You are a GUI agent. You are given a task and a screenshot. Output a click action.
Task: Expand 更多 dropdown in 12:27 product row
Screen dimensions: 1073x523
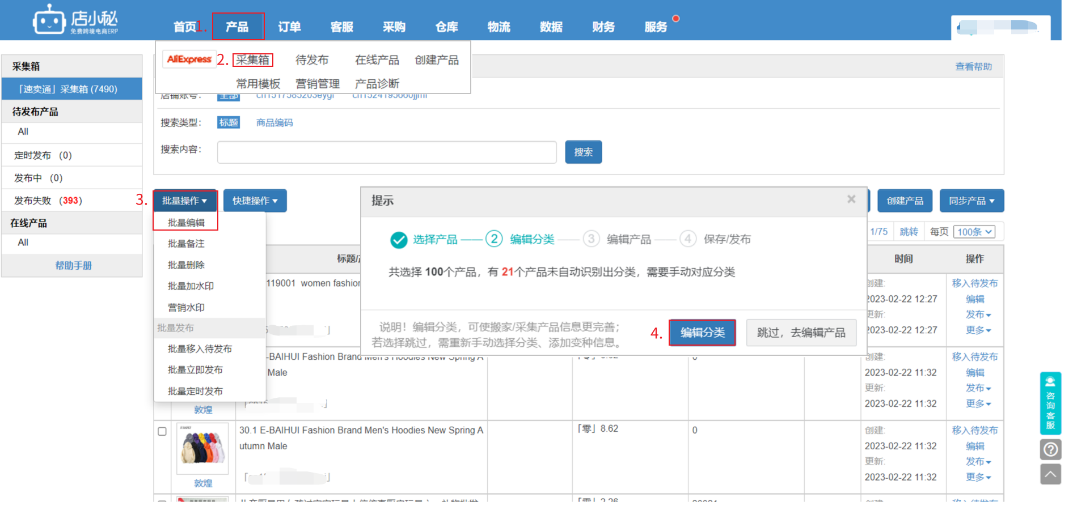tap(978, 330)
